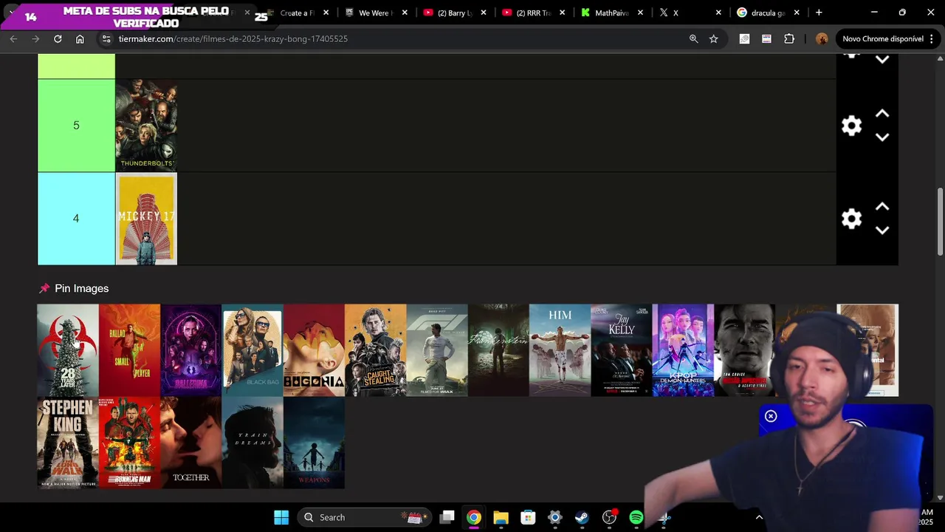Open the Windows Start menu
Viewport: 945px width, 532px height.
pos(281,517)
